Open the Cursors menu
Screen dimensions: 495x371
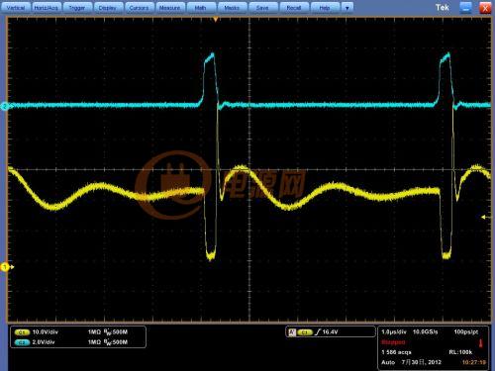(x=139, y=7)
